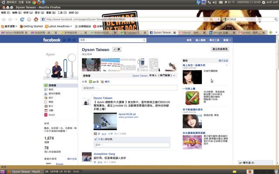Open the View (V) menu in Firefox

point(28,13)
